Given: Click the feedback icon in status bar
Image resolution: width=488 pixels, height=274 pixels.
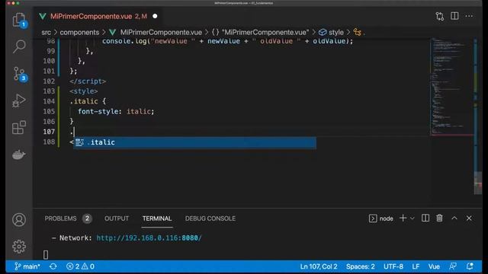Looking at the screenshot, I should (453, 266).
